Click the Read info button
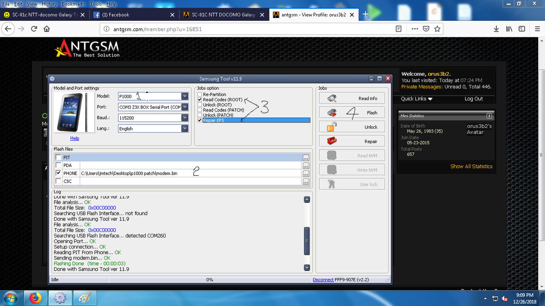 [352, 98]
